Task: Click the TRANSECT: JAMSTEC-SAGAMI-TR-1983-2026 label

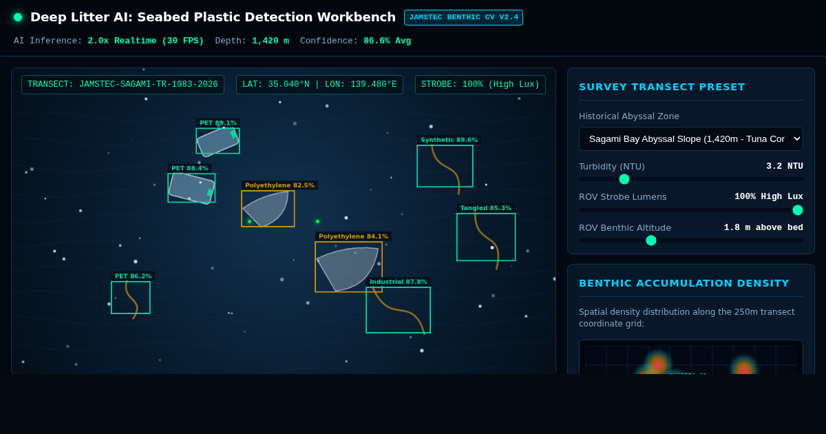Action: [x=123, y=85]
